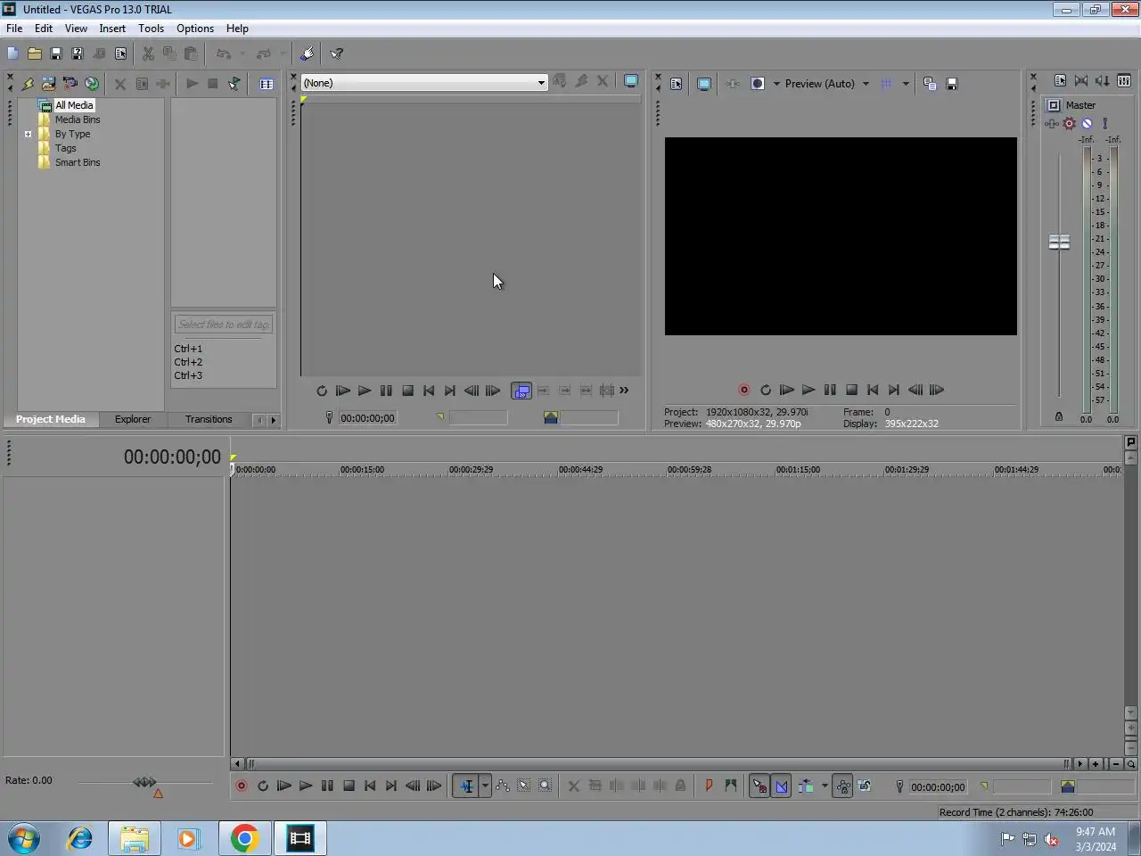Click the Master volume fader handle

click(x=1059, y=242)
